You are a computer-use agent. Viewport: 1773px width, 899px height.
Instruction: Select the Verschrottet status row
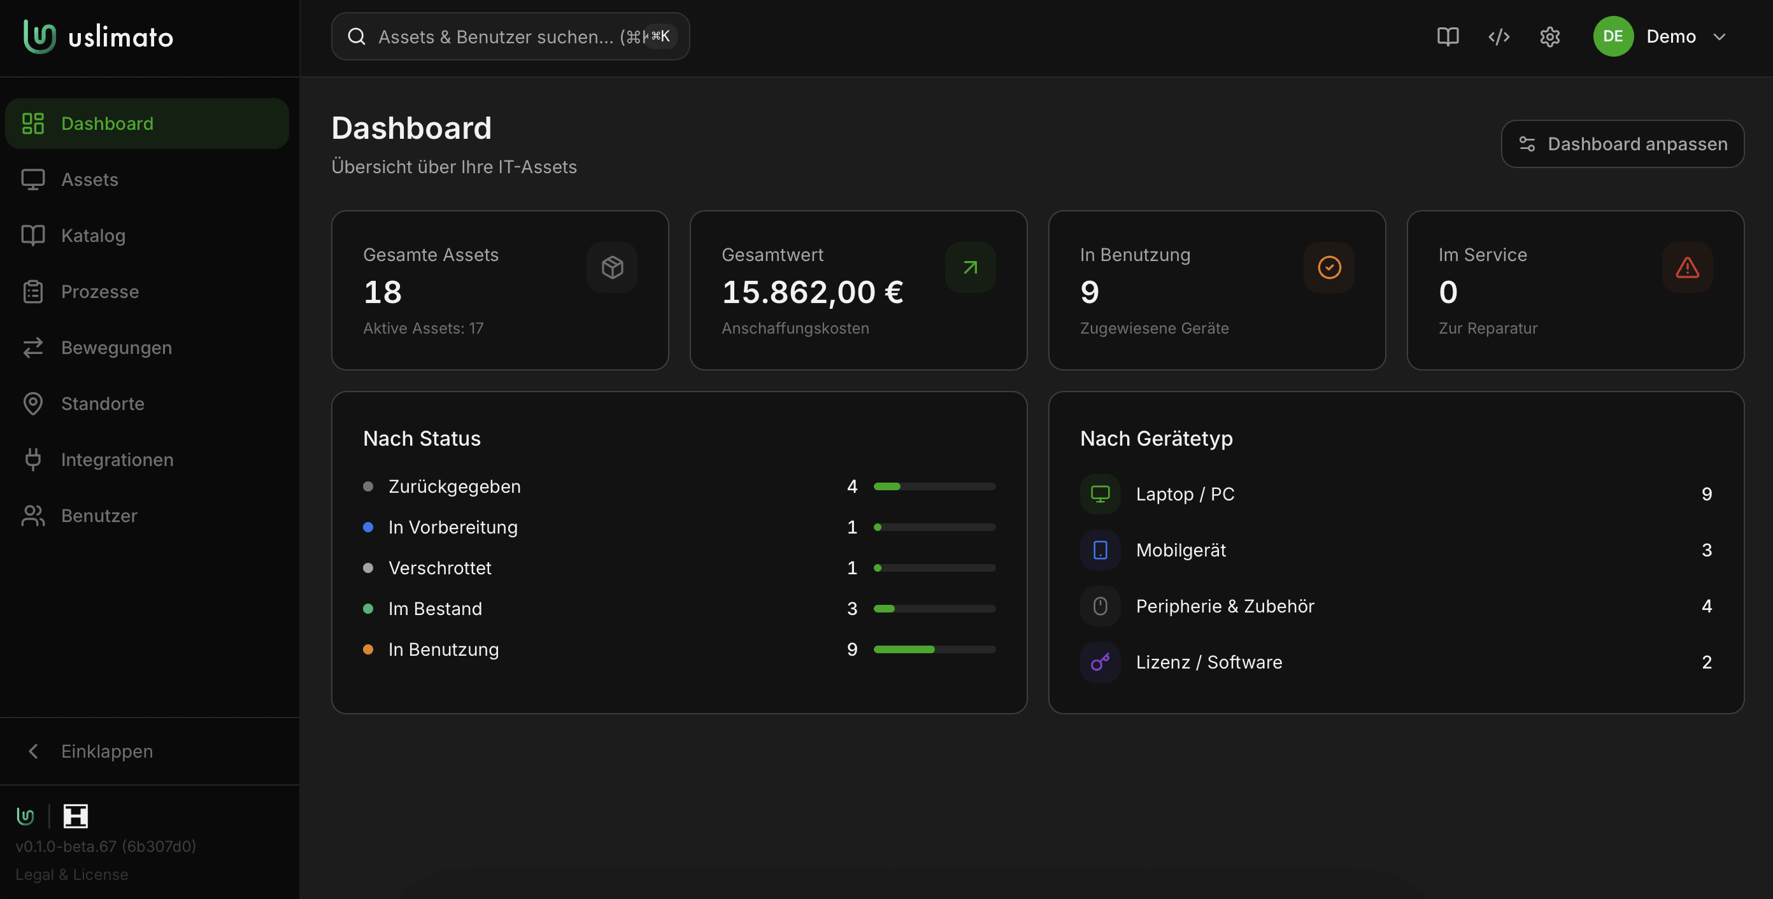680,567
